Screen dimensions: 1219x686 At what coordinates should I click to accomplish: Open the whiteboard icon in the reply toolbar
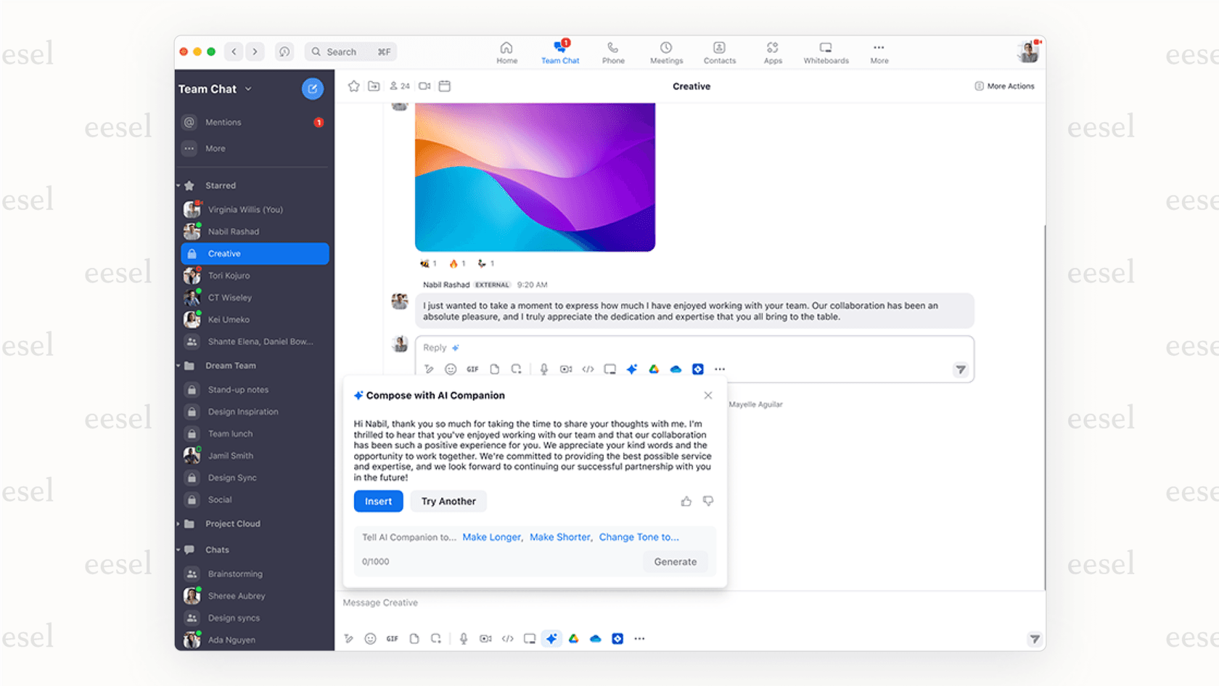[x=609, y=369]
